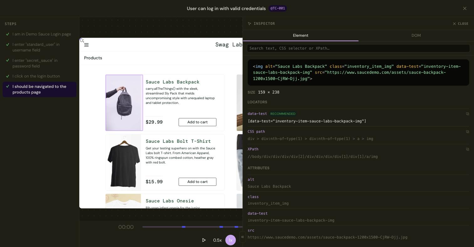Add Sauce Labs Backpack to cart

pos(197,122)
